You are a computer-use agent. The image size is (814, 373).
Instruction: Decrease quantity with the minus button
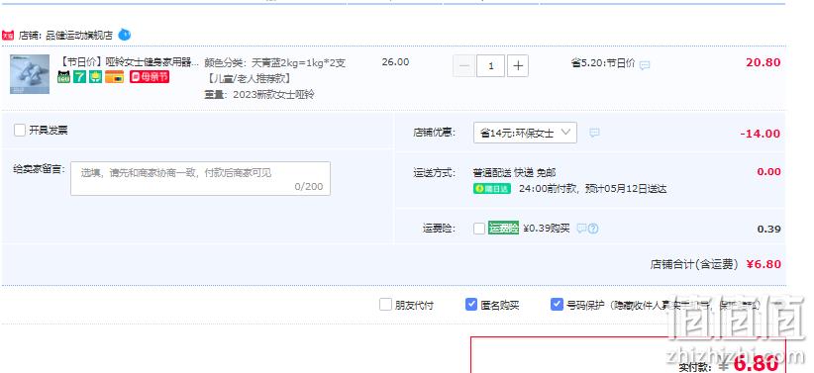464,66
